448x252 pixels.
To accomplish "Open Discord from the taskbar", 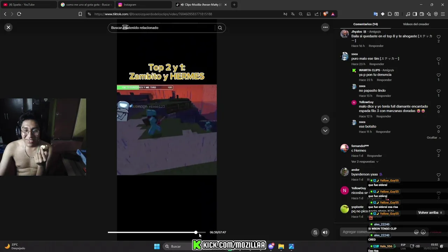I will (271, 246).
